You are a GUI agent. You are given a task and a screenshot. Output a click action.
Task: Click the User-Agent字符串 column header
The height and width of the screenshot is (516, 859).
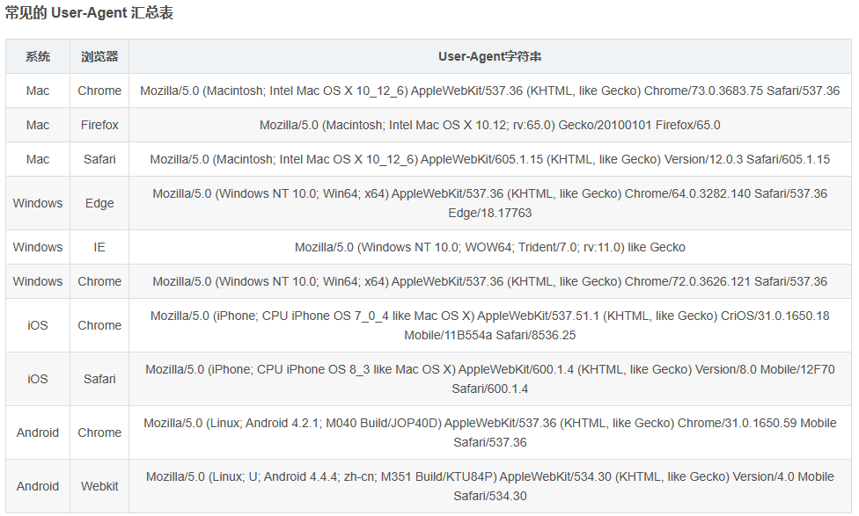pyautogui.click(x=489, y=56)
